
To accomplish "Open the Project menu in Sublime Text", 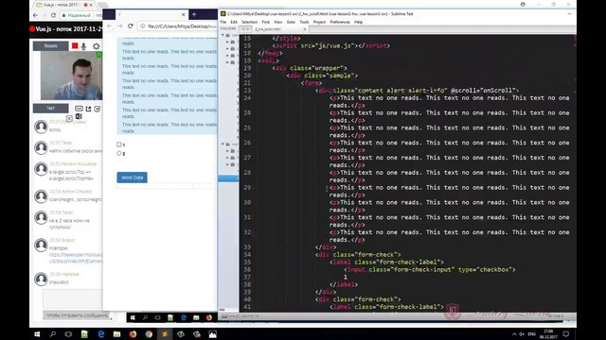I will point(319,22).
